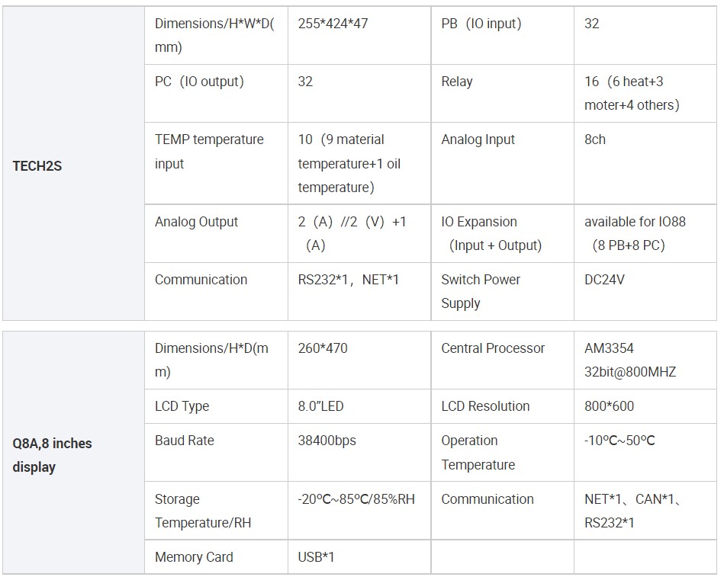
Task: Click the Relay label cell
Action: 457,82
